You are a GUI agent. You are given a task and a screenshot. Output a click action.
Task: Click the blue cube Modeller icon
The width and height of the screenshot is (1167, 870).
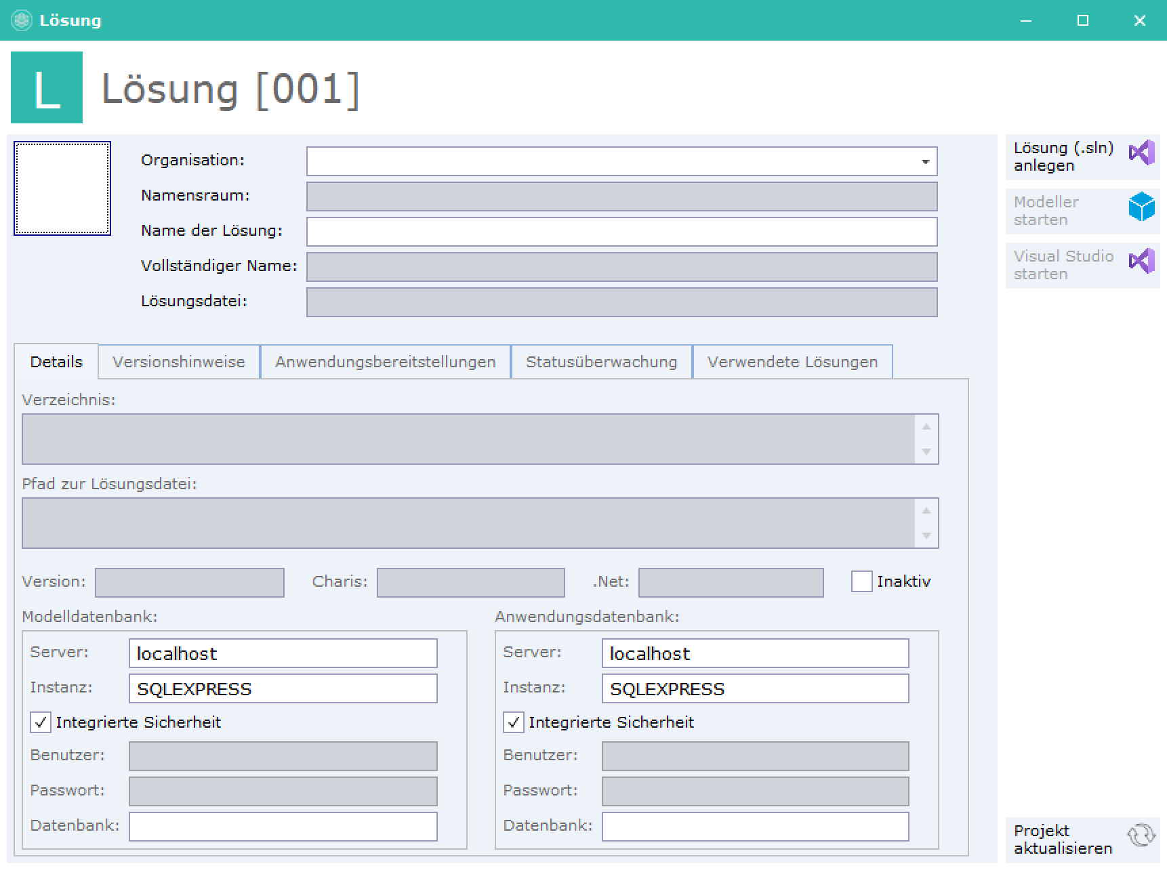click(1141, 207)
